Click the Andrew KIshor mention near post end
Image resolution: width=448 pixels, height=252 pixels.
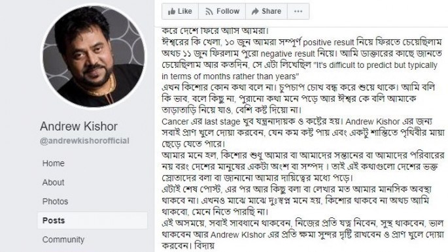[x=238, y=235]
